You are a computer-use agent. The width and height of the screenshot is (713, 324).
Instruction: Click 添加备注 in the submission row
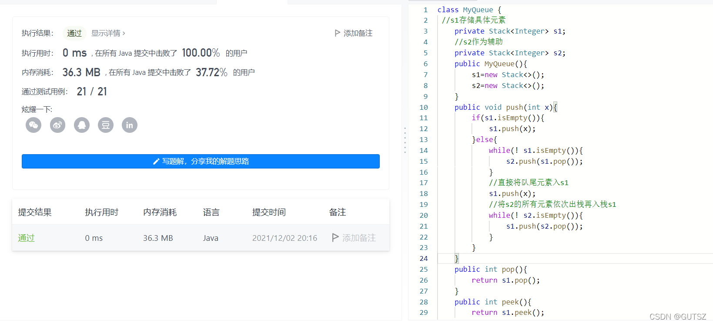[x=354, y=238]
